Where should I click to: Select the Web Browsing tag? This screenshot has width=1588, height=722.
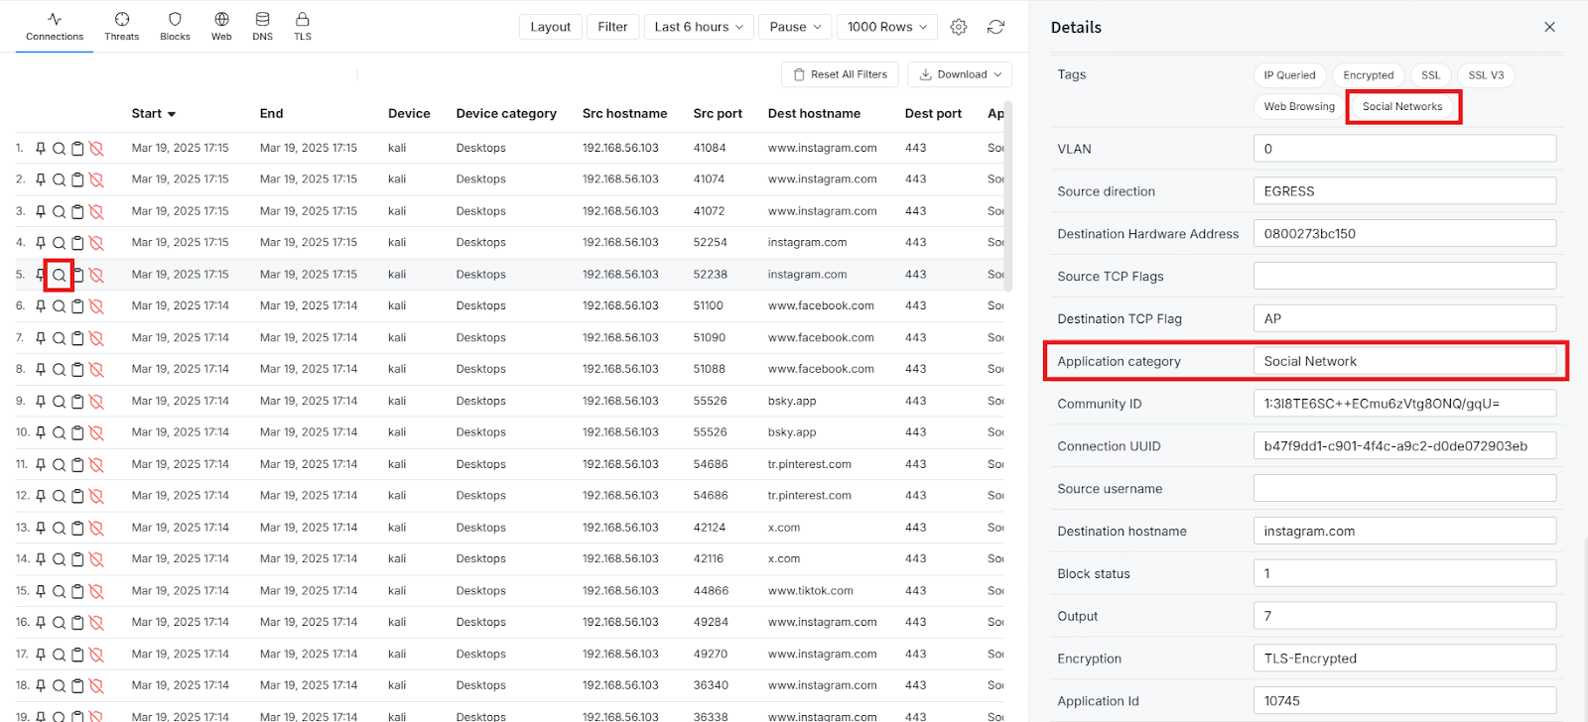tap(1299, 106)
